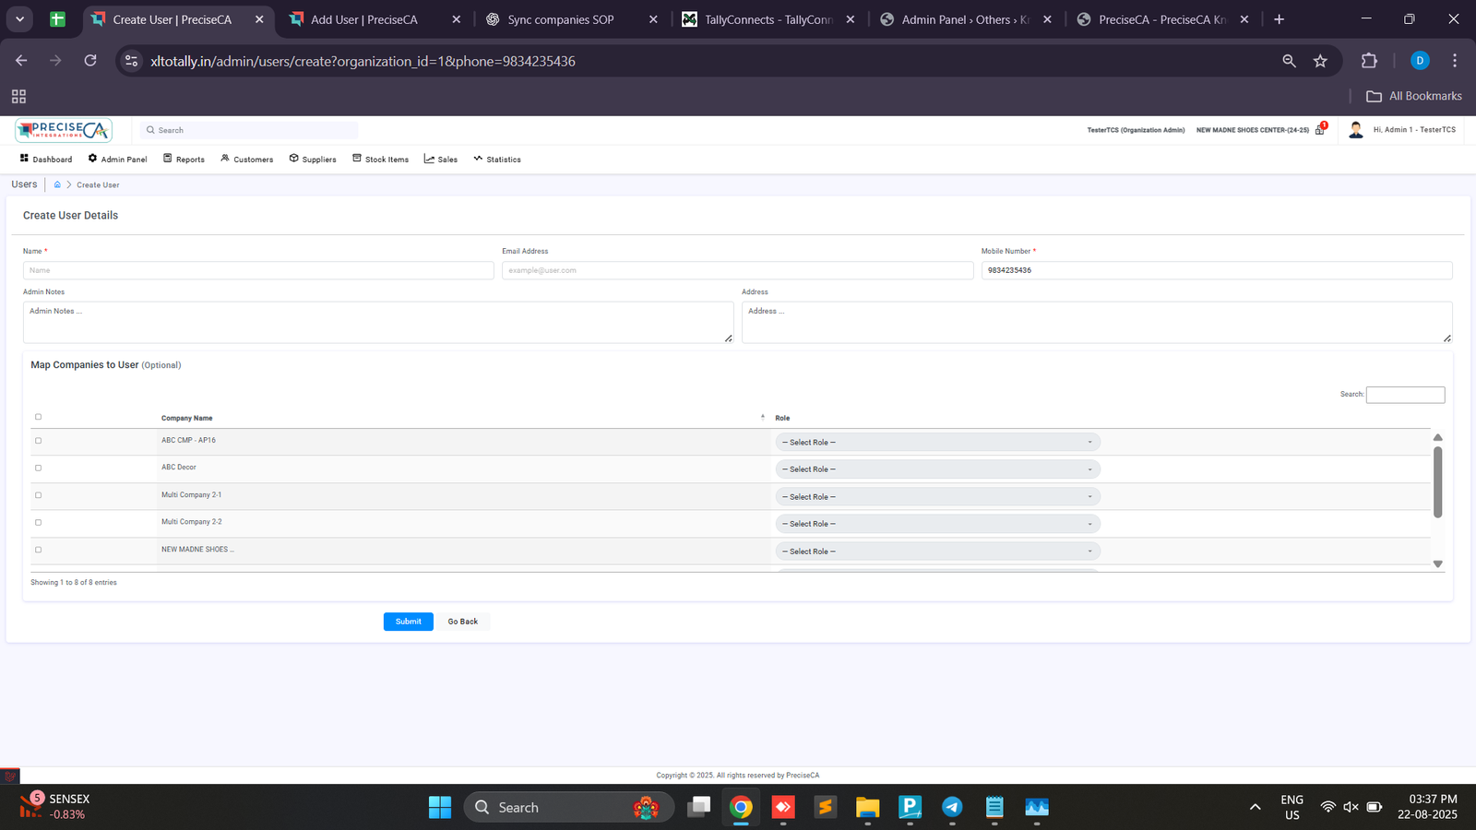Click the PreciseCA logo
This screenshot has width=1476, height=830.
click(63, 130)
